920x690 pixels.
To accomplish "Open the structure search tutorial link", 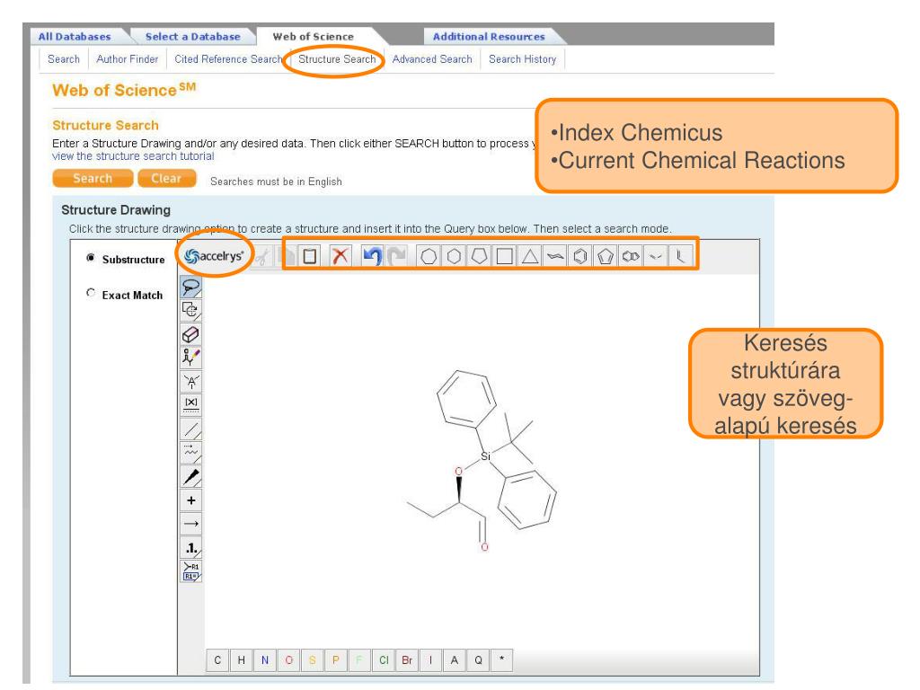I will tap(133, 156).
